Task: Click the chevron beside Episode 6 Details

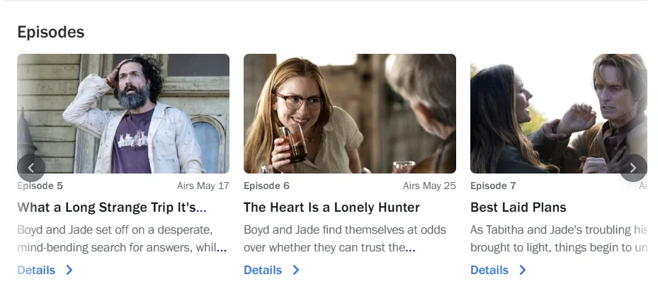Action: click(296, 270)
